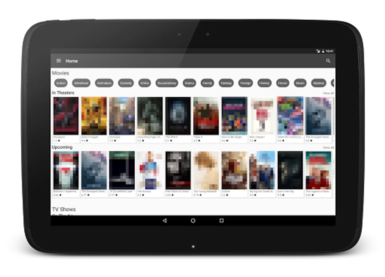Click the Home title in app bar
385x277 pixels.
pyautogui.click(x=72, y=61)
